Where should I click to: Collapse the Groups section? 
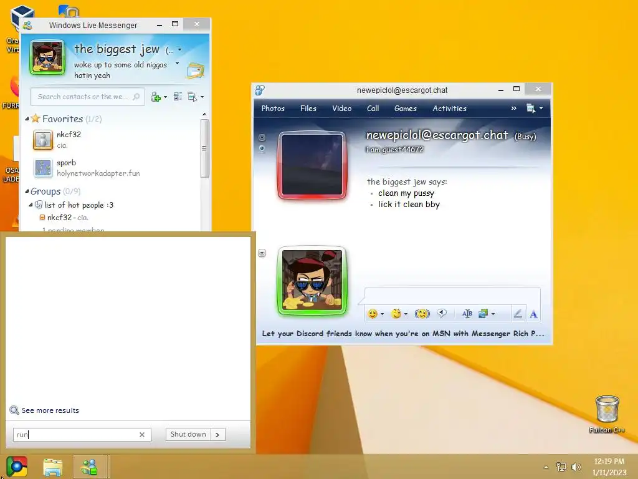pyautogui.click(x=27, y=191)
